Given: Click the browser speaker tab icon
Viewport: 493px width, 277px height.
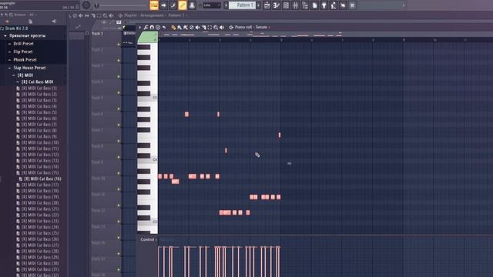Looking at the screenshot, I should (7, 22).
